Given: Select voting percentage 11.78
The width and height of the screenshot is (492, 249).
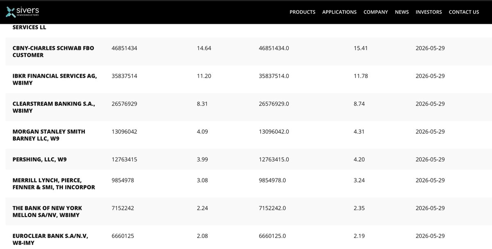Looking at the screenshot, I should coord(360,76).
